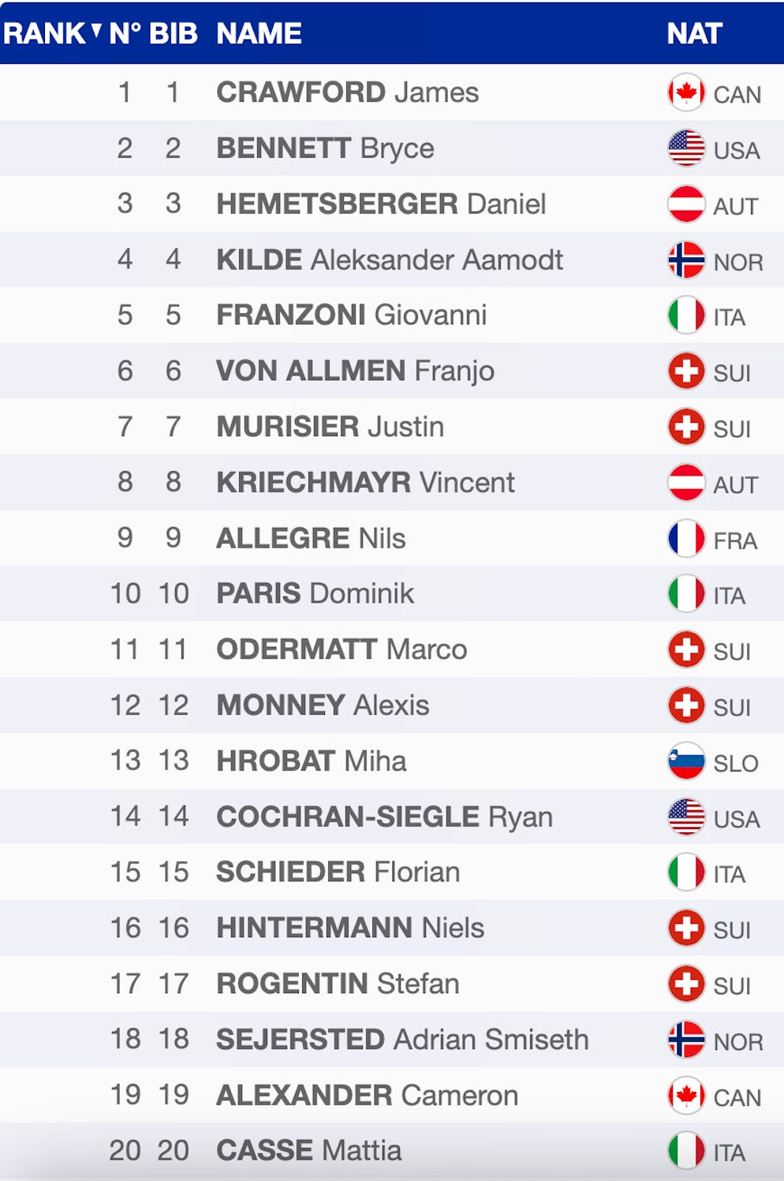Click the France flag beside ALLEGRE Nils
This screenshot has width=784, height=1181.
(x=685, y=538)
